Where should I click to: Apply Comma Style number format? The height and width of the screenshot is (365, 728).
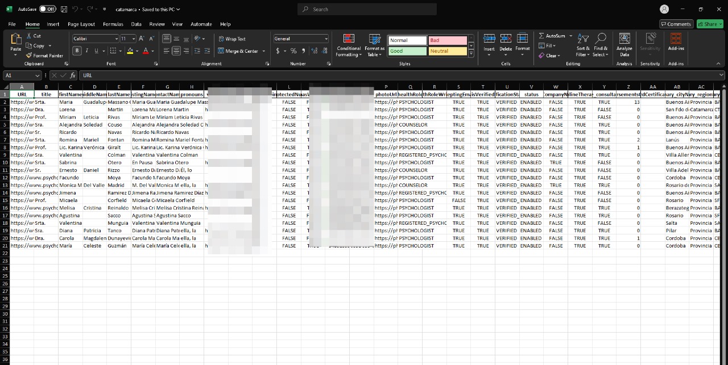tap(303, 51)
